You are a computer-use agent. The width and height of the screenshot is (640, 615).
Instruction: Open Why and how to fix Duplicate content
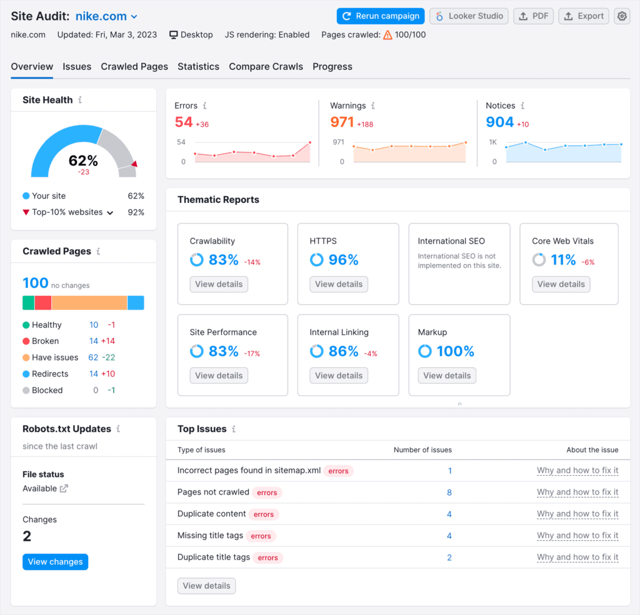[x=577, y=514]
